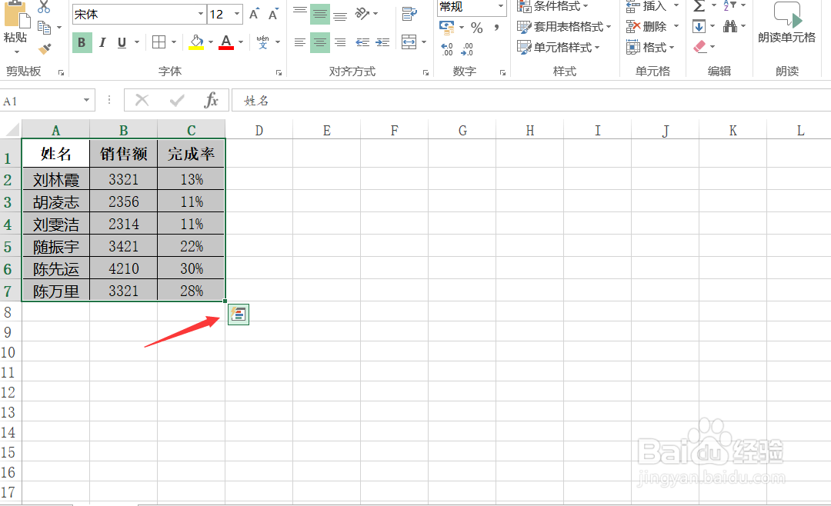Open alignment dialog launcher in 对齐方式 group
This screenshot has height=506, width=831.
(426, 72)
